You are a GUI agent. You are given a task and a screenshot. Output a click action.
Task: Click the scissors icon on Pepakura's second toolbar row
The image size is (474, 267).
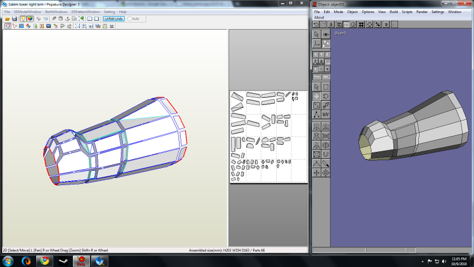(x=14, y=26)
